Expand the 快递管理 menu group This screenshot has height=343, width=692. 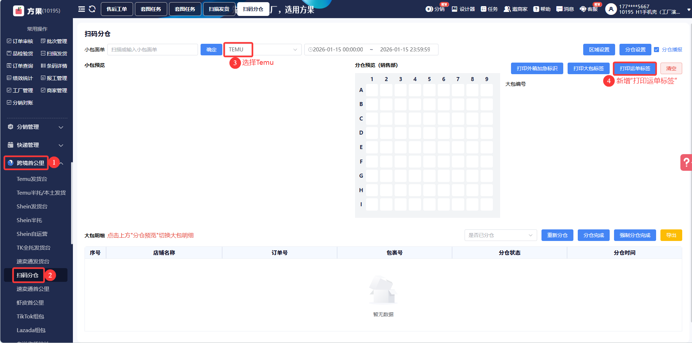point(36,145)
